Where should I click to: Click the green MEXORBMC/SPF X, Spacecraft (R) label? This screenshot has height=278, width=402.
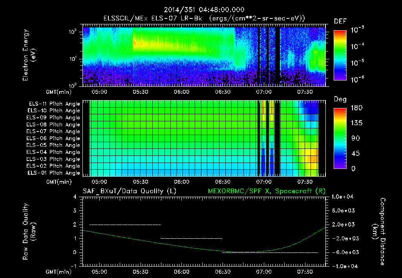[x=267, y=191]
